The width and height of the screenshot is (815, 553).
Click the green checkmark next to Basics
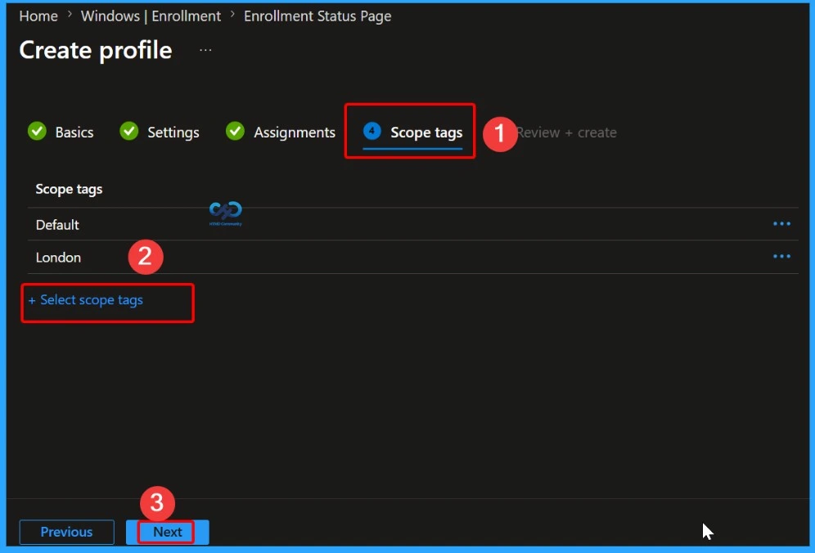(37, 131)
